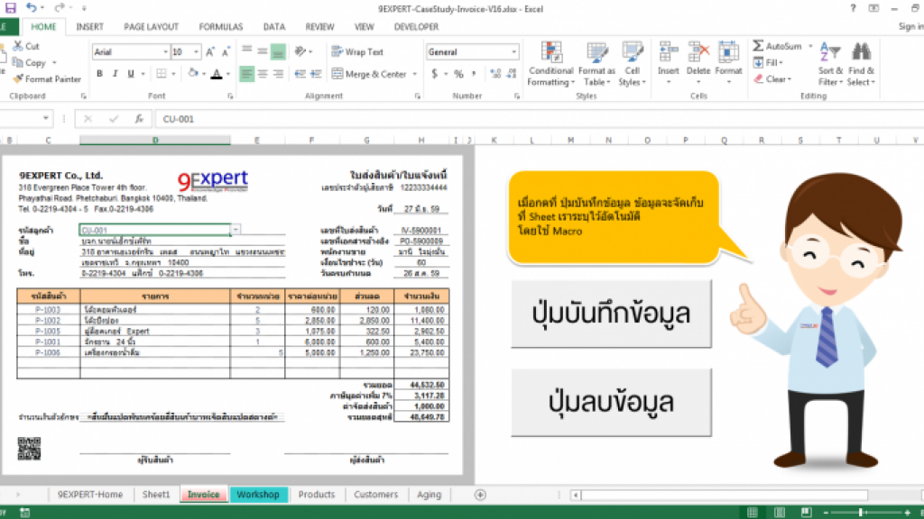Click Increase Indent icon
The image size is (924, 519).
tap(317, 74)
